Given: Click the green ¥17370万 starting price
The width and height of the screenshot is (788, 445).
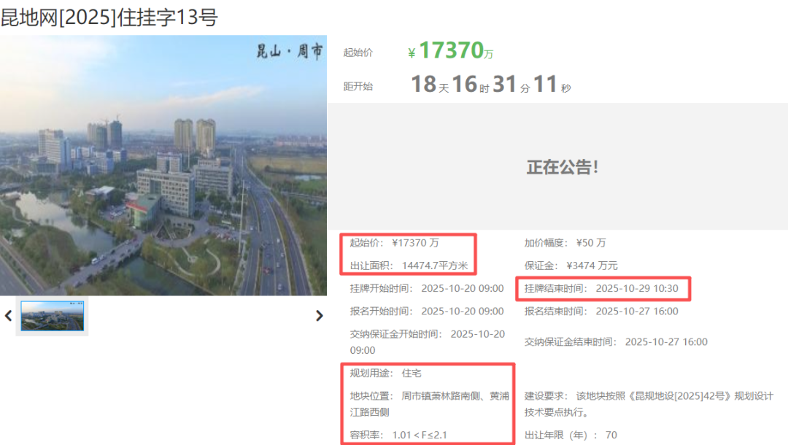Looking at the screenshot, I should (x=450, y=51).
